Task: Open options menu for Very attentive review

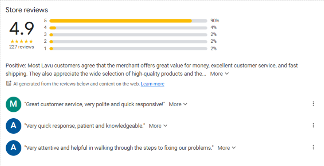Action: coord(313,147)
